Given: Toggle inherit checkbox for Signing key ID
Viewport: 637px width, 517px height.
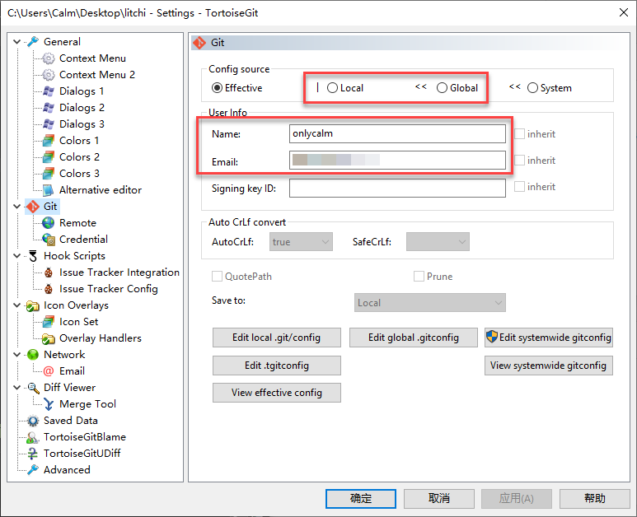Looking at the screenshot, I should [520, 187].
